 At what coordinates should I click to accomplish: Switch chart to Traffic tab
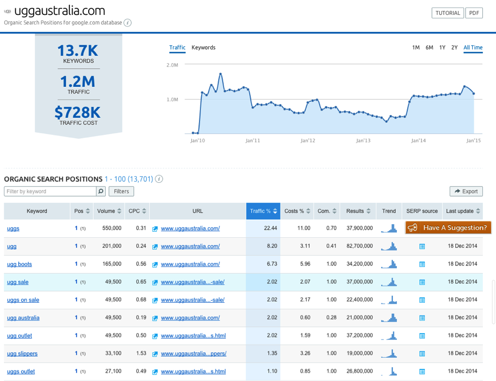177,47
